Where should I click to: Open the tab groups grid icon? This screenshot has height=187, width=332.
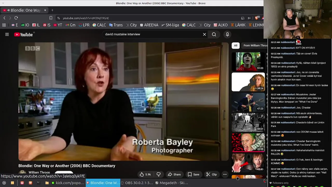(x=4, y=25)
